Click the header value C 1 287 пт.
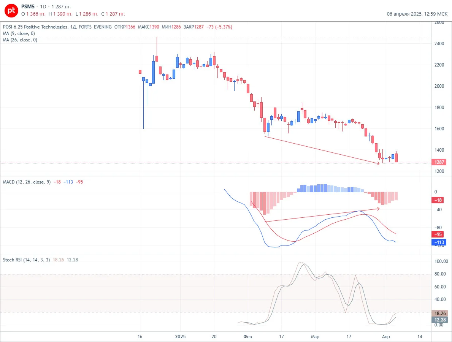The width and height of the screenshot is (452, 342). [113, 14]
